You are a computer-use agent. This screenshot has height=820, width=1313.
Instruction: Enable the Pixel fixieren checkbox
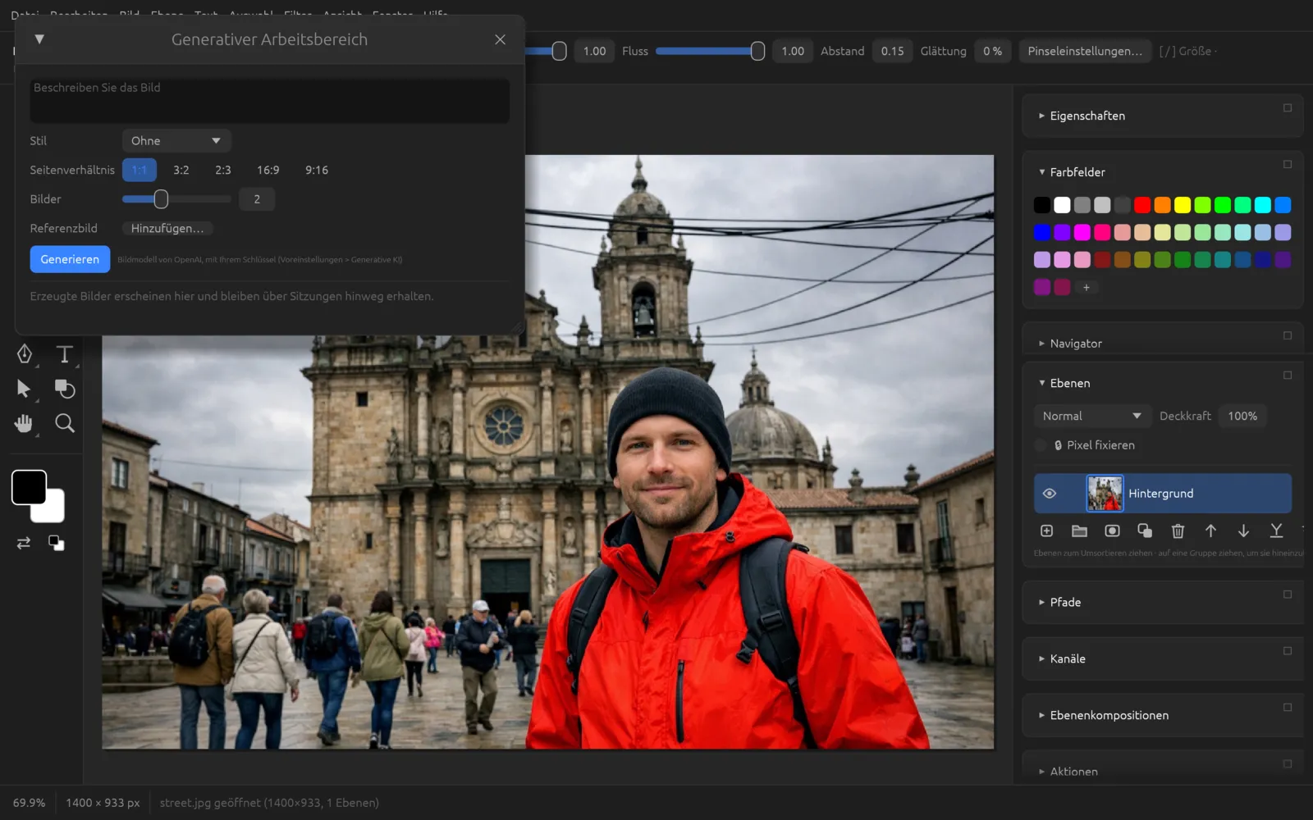coord(1041,445)
